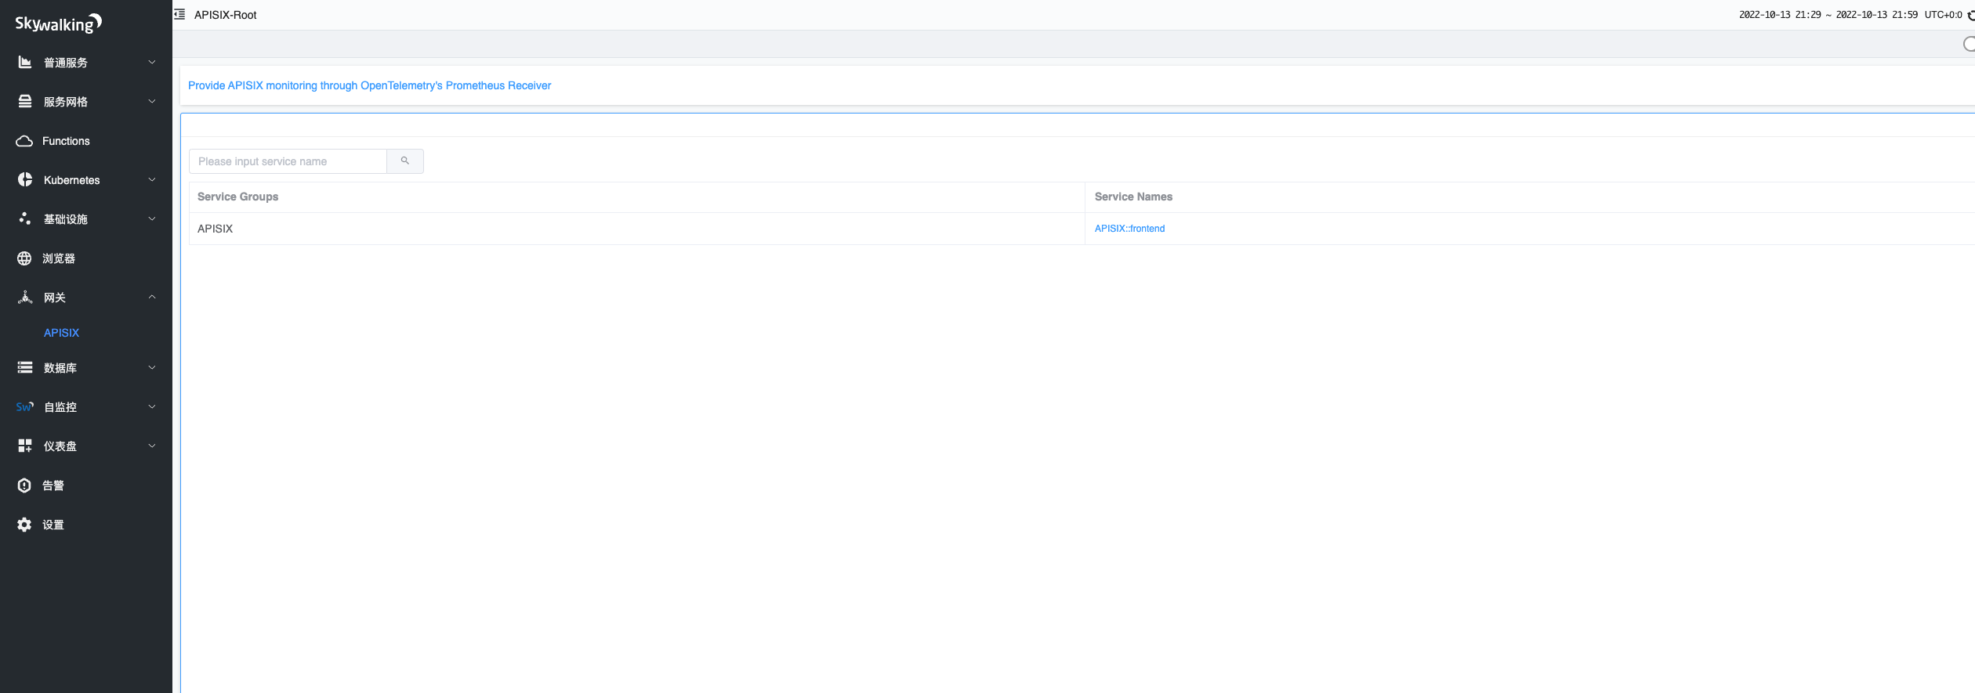
Task: Click the 数据库 list icon
Action: pos(25,368)
